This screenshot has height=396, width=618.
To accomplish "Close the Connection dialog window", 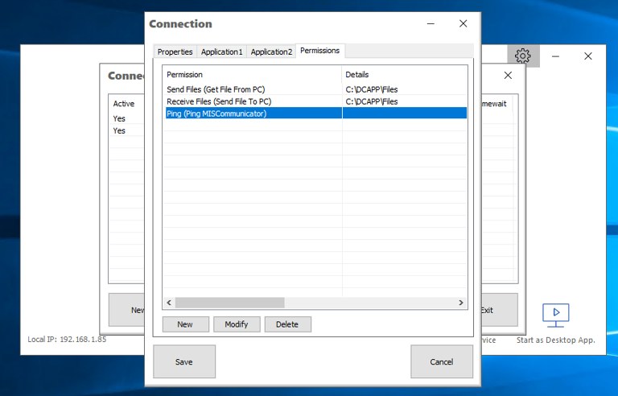I will (x=463, y=23).
